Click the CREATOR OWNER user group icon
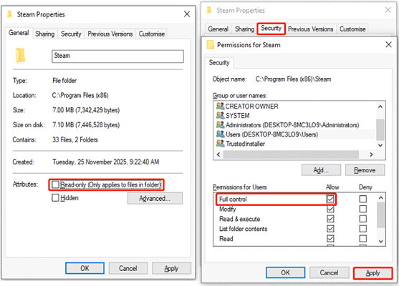Image resolution: width=399 pixels, height=286 pixels. pyautogui.click(x=220, y=106)
